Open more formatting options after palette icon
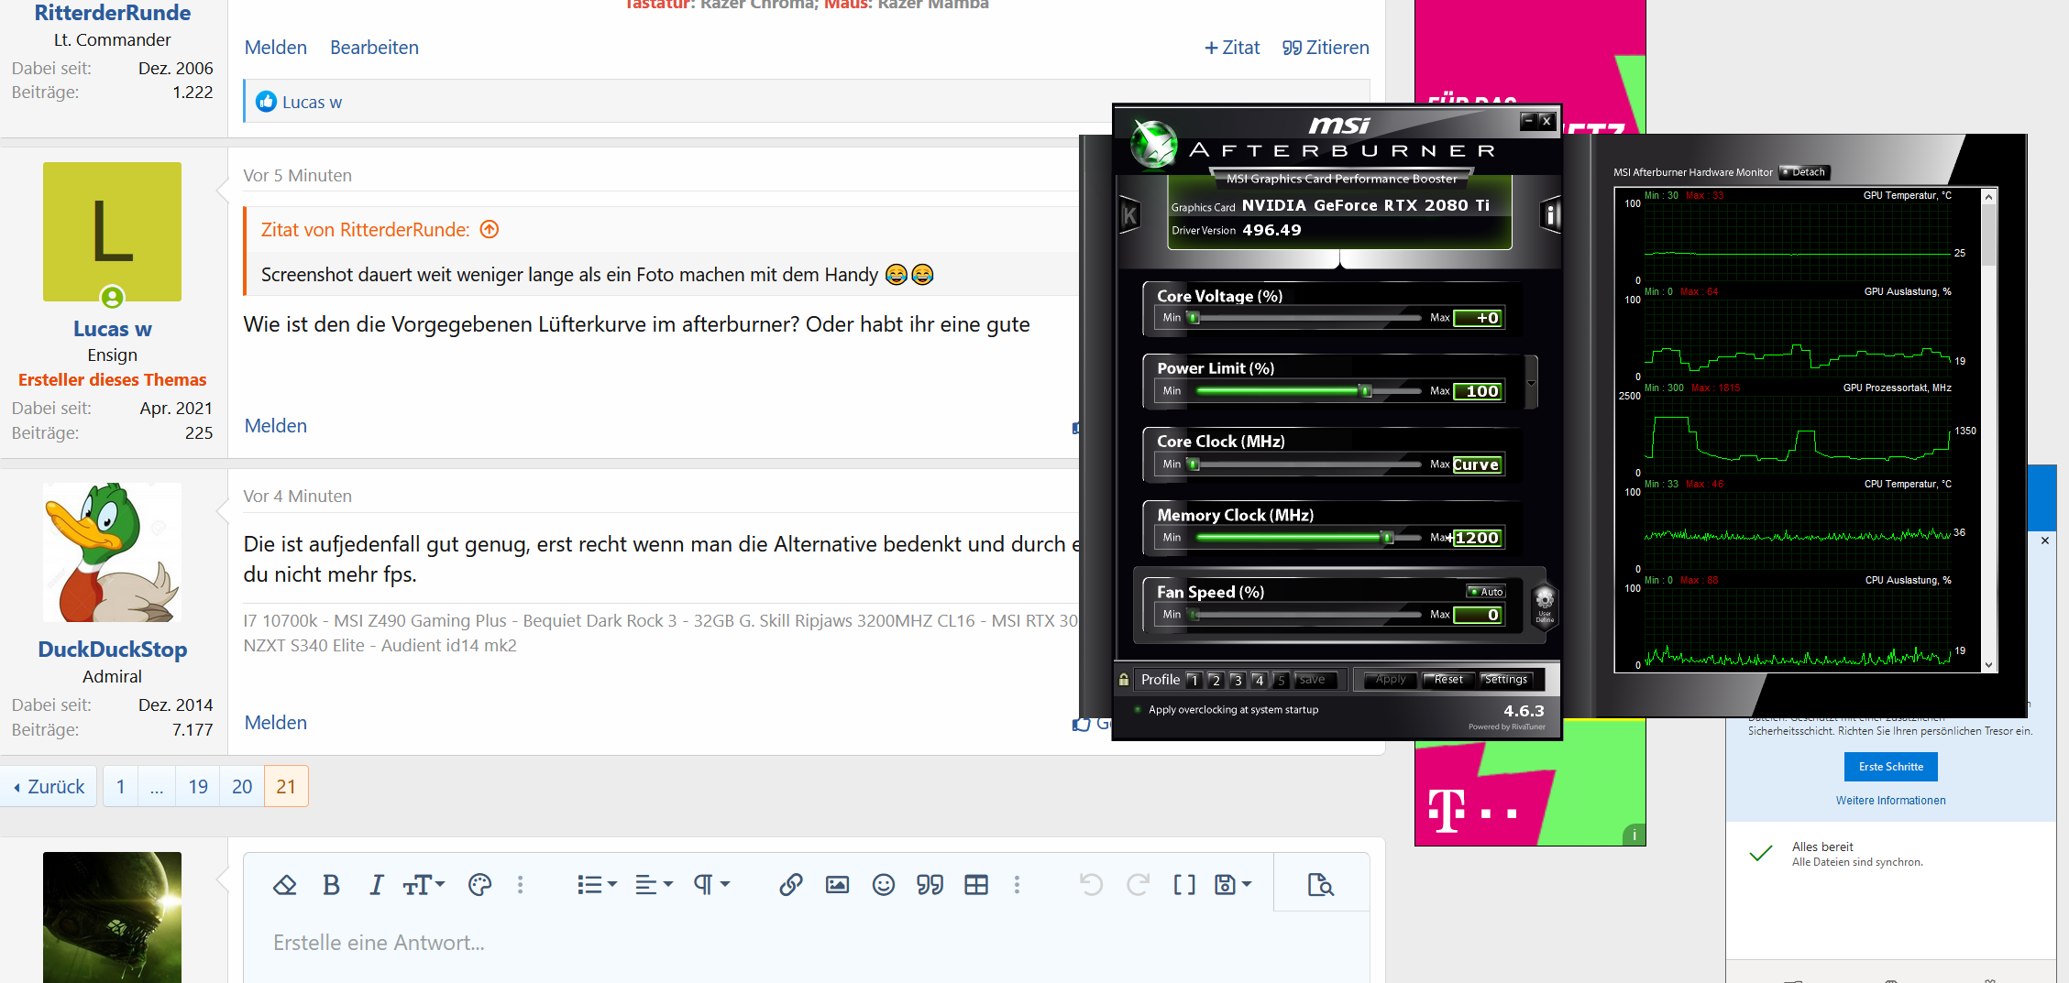2069x983 pixels. (x=520, y=884)
